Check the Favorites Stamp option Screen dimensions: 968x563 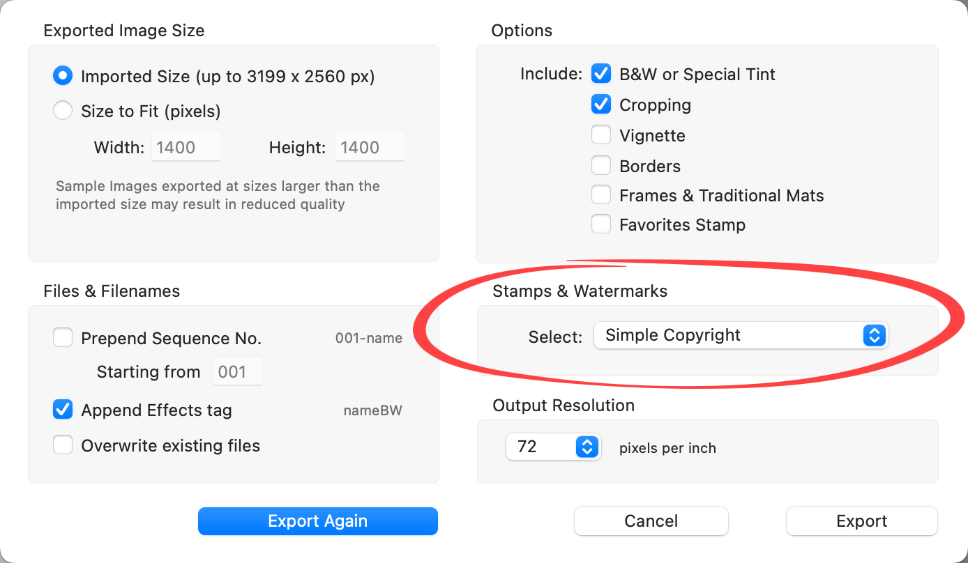(x=601, y=224)
